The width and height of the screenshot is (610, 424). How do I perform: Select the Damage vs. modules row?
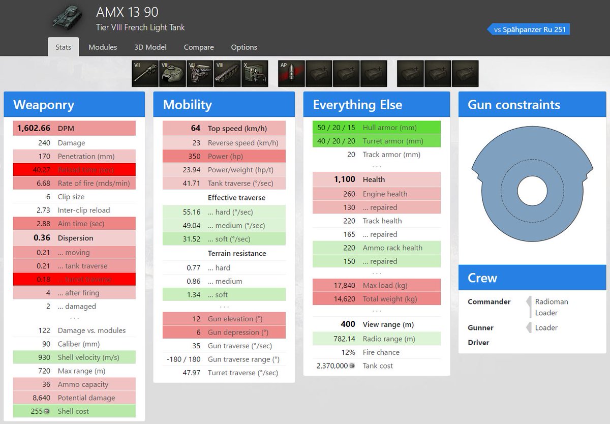[74, 330]
